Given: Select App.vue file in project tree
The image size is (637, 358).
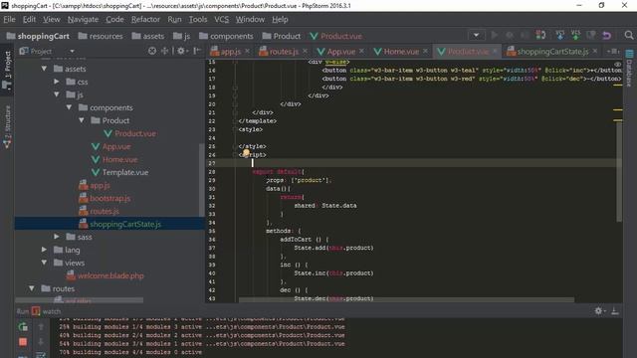Looking at the screenshot, I should [116, 146].
